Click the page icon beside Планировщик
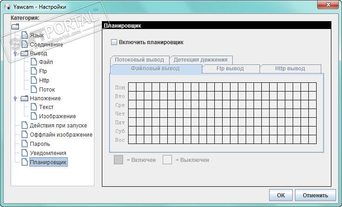The width and height of the screenshot is (342, 207). pos(24,162)
